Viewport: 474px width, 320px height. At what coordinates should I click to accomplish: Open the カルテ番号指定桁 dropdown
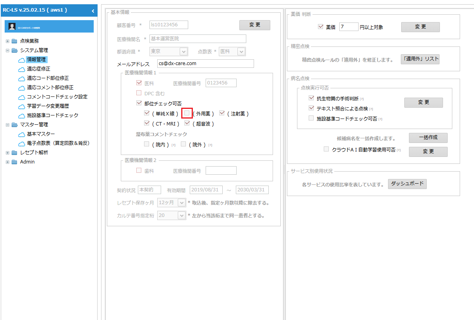(182, 215)
